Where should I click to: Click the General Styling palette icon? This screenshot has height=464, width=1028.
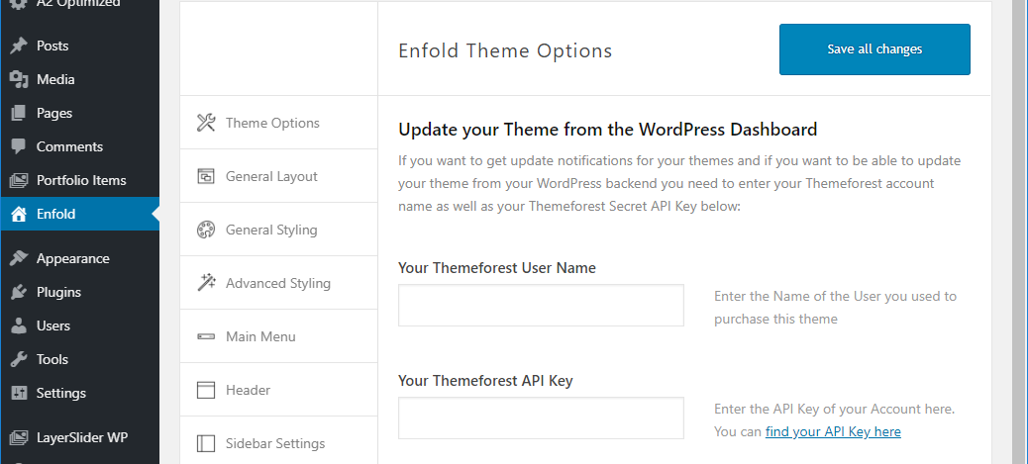206,230
